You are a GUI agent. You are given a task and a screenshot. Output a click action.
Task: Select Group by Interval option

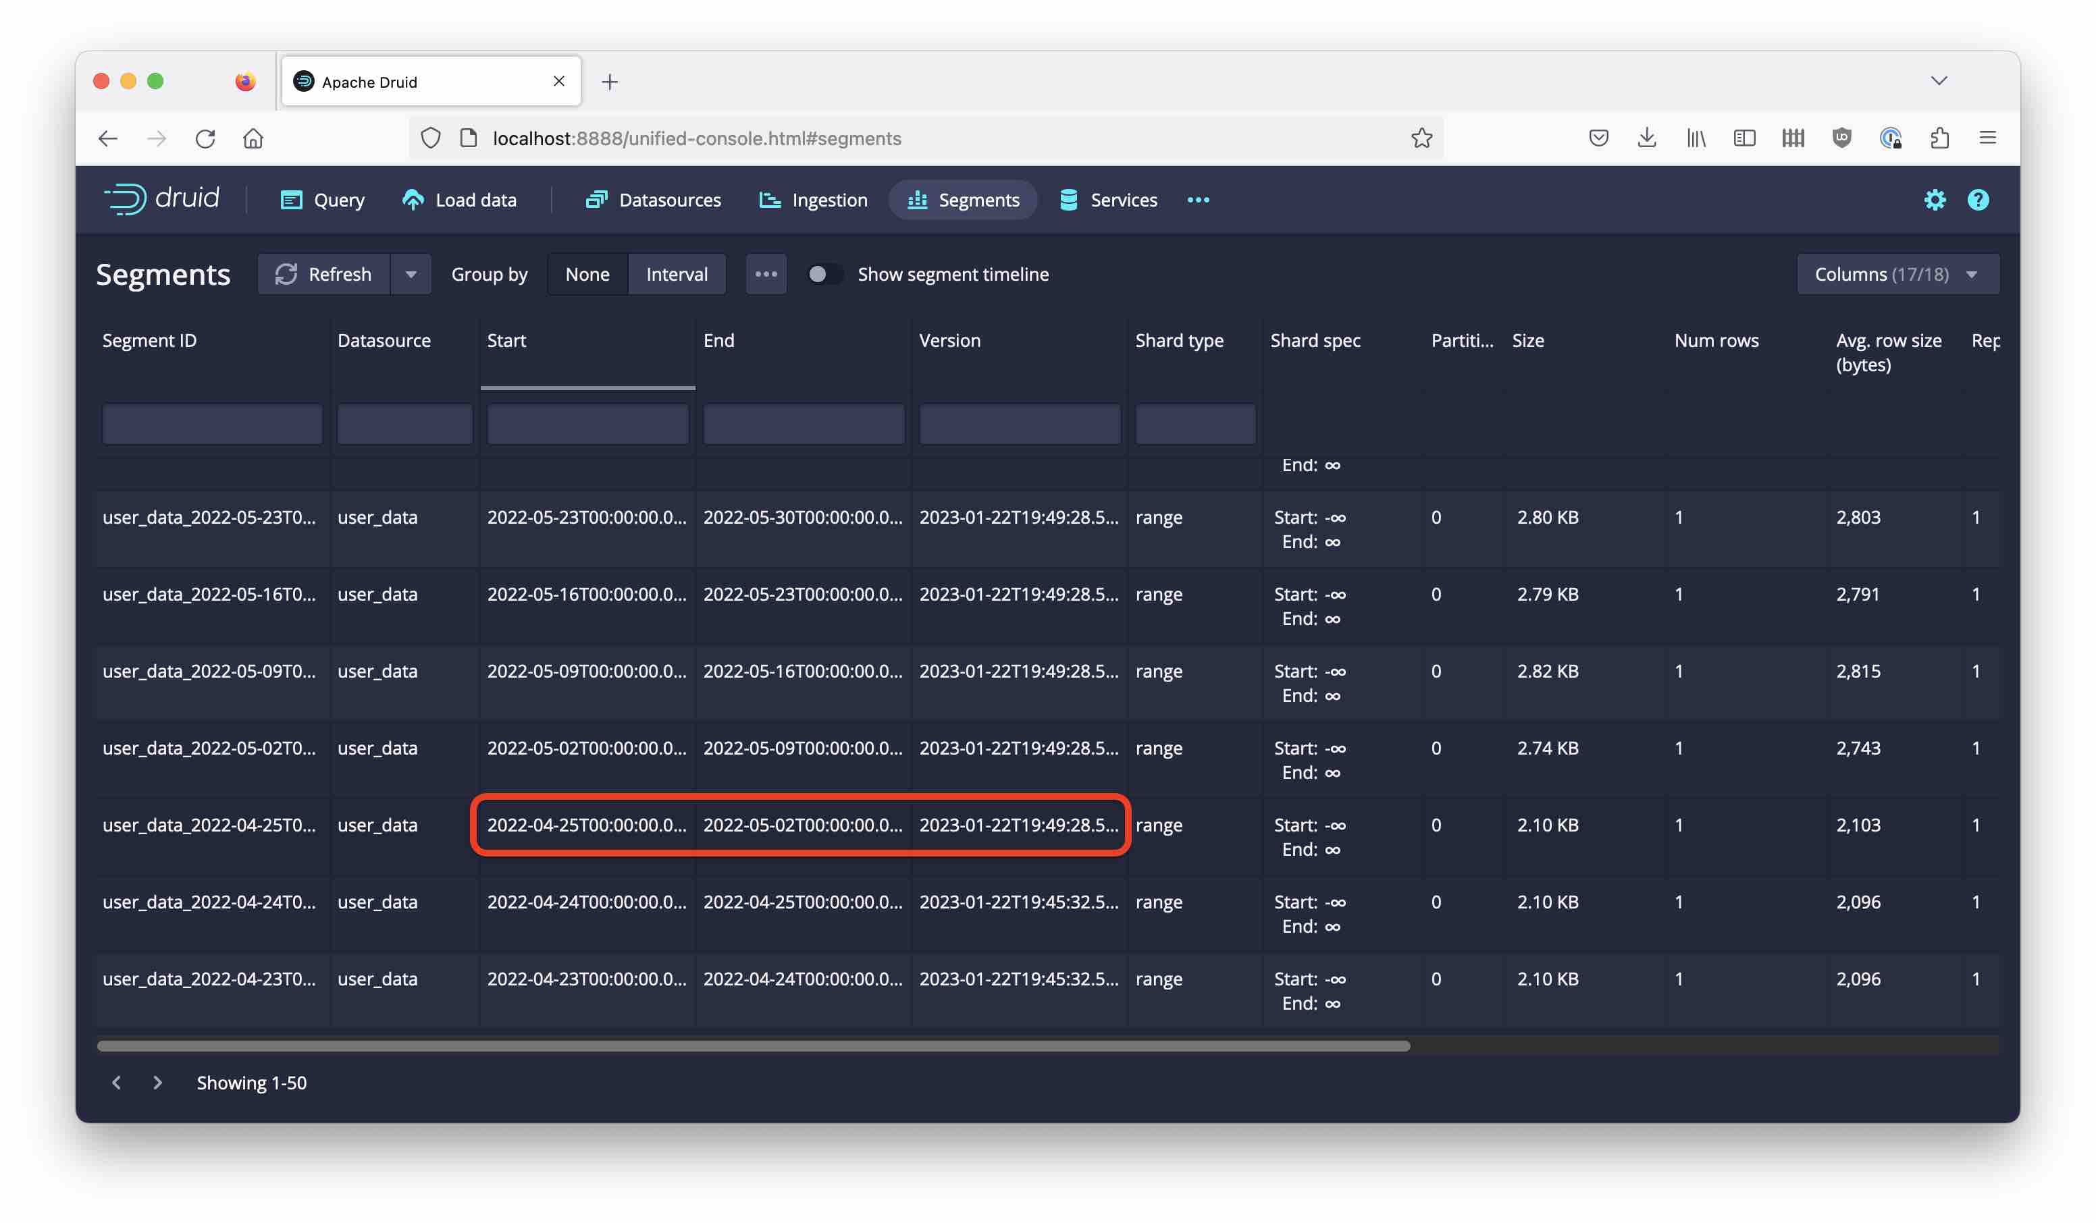coord(676,274)
